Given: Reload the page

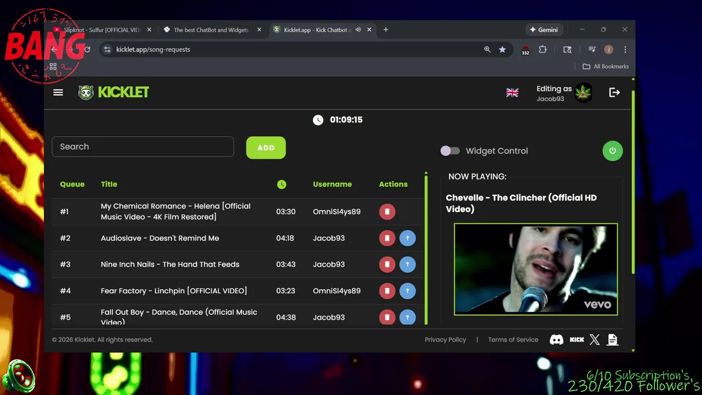Looking at the screenshot, I should tap(87, 49).
